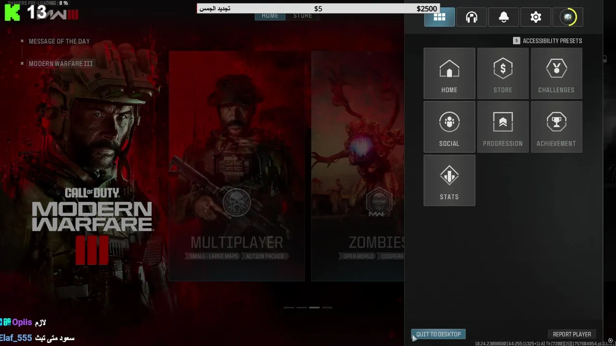
Task: Open Accessibility Presets
Action: pos(548,41)
